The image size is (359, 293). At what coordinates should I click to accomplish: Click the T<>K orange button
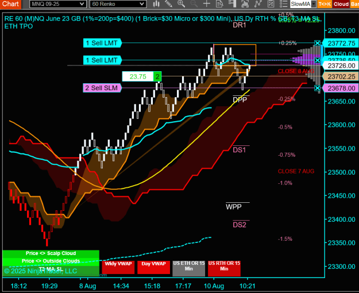(x=325, y=4)
